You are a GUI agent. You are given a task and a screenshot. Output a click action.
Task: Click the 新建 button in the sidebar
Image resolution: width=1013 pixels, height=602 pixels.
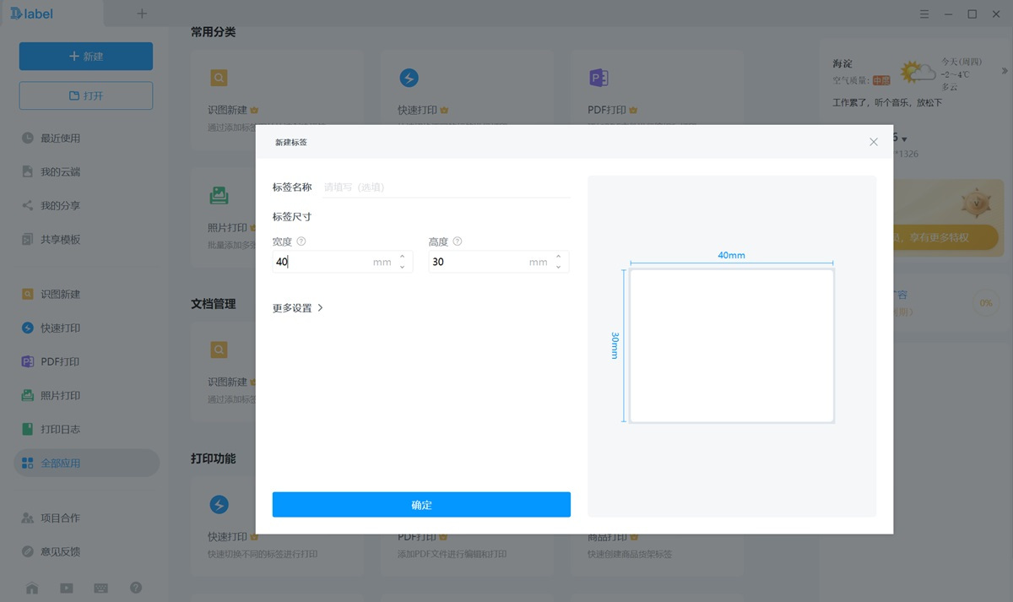pyautogui.click(x=86, y=57)
